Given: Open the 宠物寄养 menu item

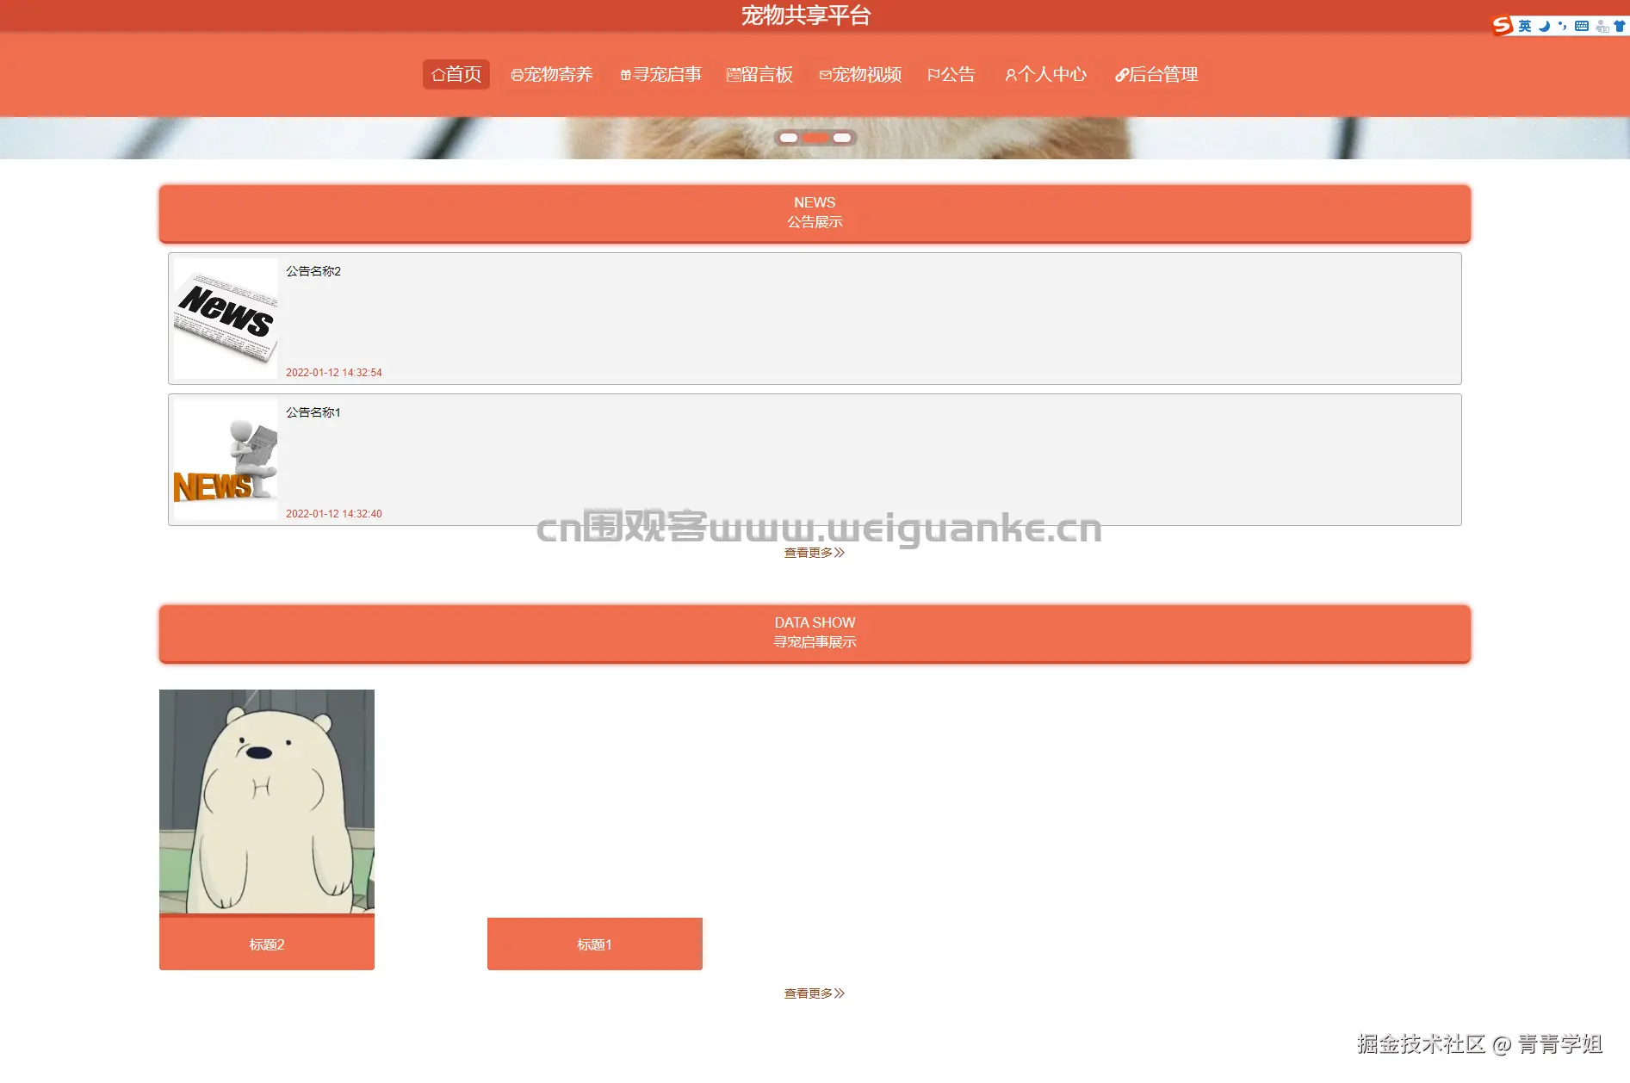Looking at the screenshot, I should tap(552, 74).
